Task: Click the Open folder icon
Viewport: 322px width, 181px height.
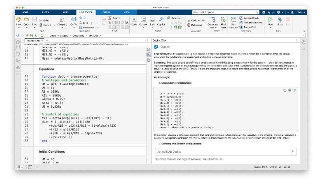Action: point(26,19)
